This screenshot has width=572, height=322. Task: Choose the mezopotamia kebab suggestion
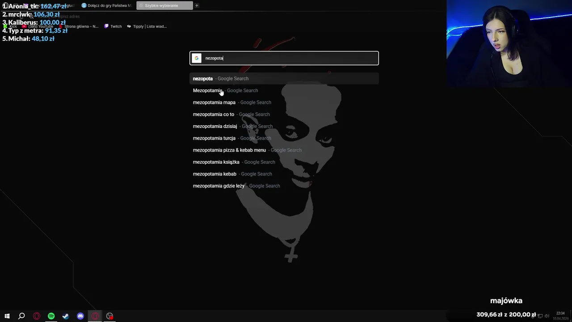tap(284, 174)
